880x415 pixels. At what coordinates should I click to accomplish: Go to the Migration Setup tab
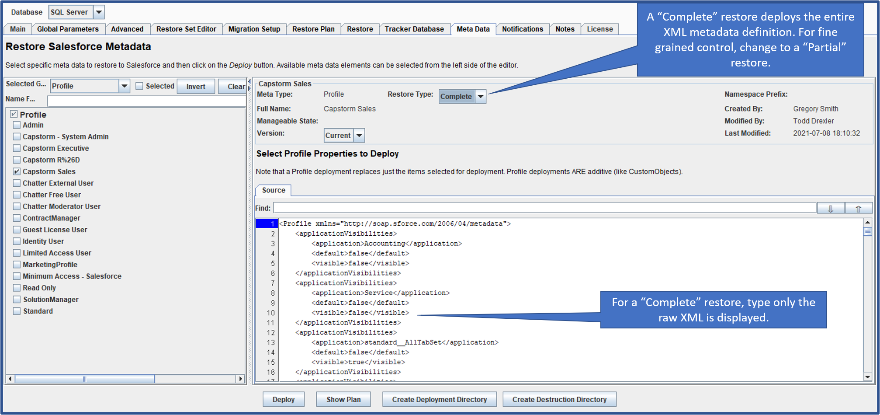[x=254, y=29]
